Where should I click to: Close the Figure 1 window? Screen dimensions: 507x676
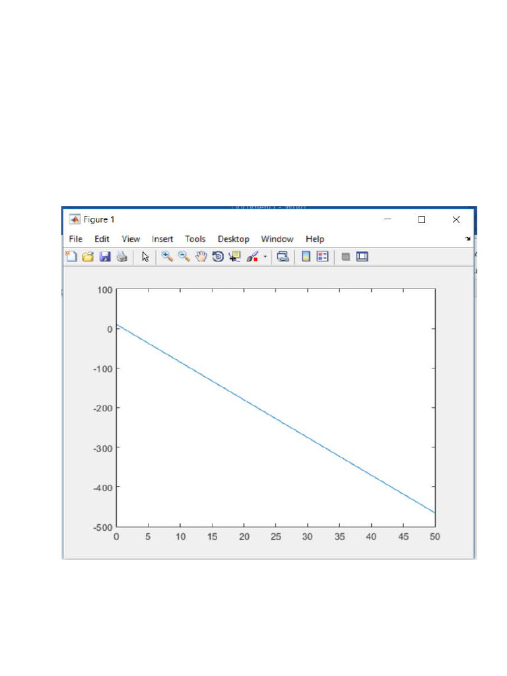pyautogui.click(x=456, y=219)
